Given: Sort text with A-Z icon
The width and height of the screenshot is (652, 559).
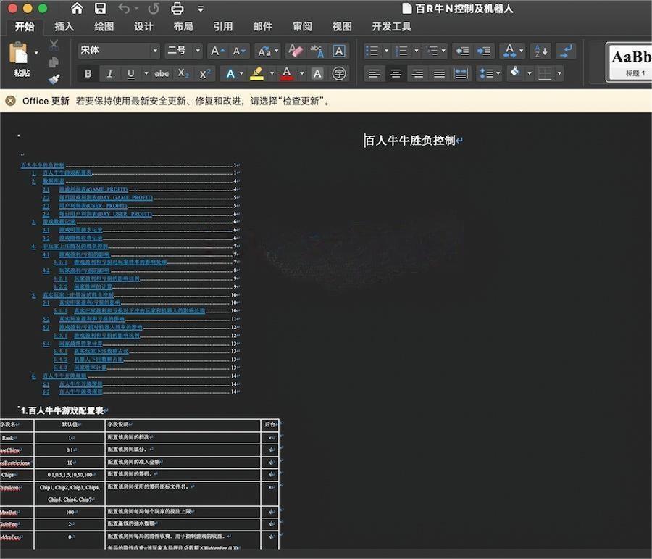Looking at the screenshot, I should pos(540,51).
